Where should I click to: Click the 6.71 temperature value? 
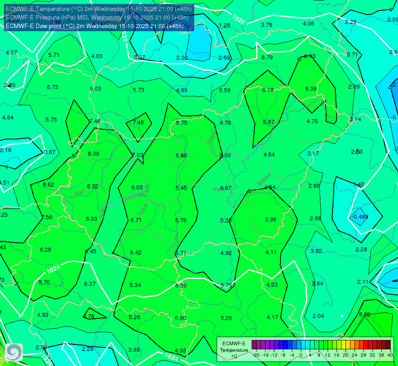click(136, 220)
